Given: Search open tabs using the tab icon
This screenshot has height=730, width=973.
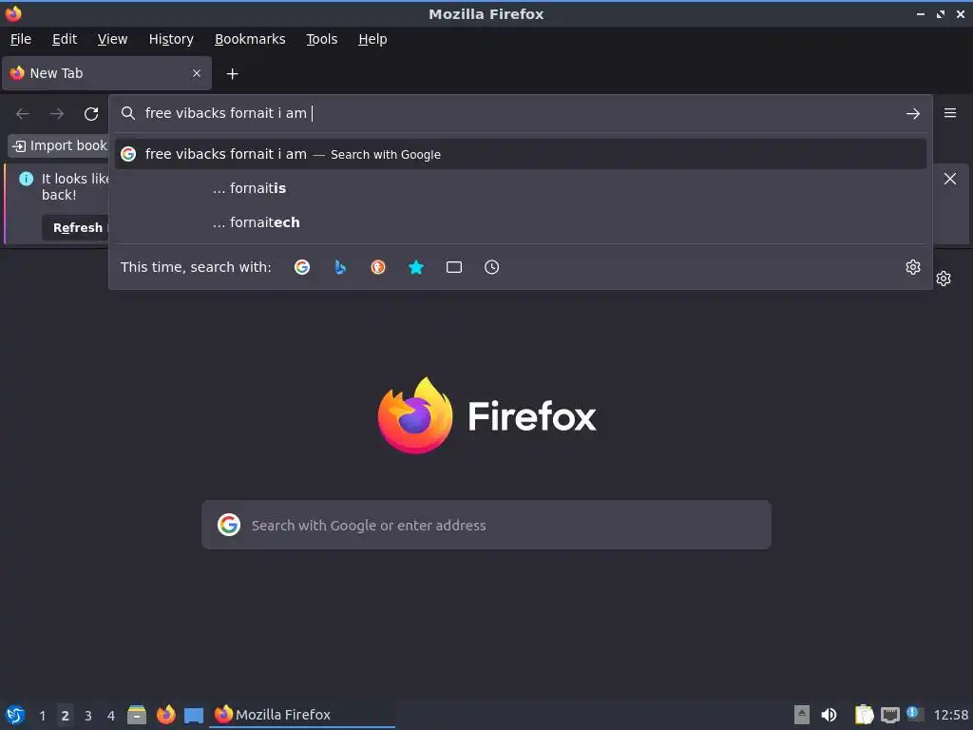Looking at the screenshot, I should point(454,267).
